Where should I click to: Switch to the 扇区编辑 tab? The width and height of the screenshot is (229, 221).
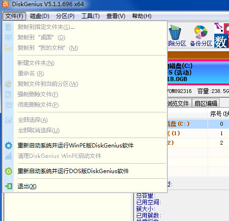click(x=206, y=103)
